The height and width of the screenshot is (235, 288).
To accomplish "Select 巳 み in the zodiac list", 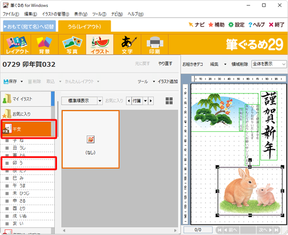I will click(x=28, y=178).
